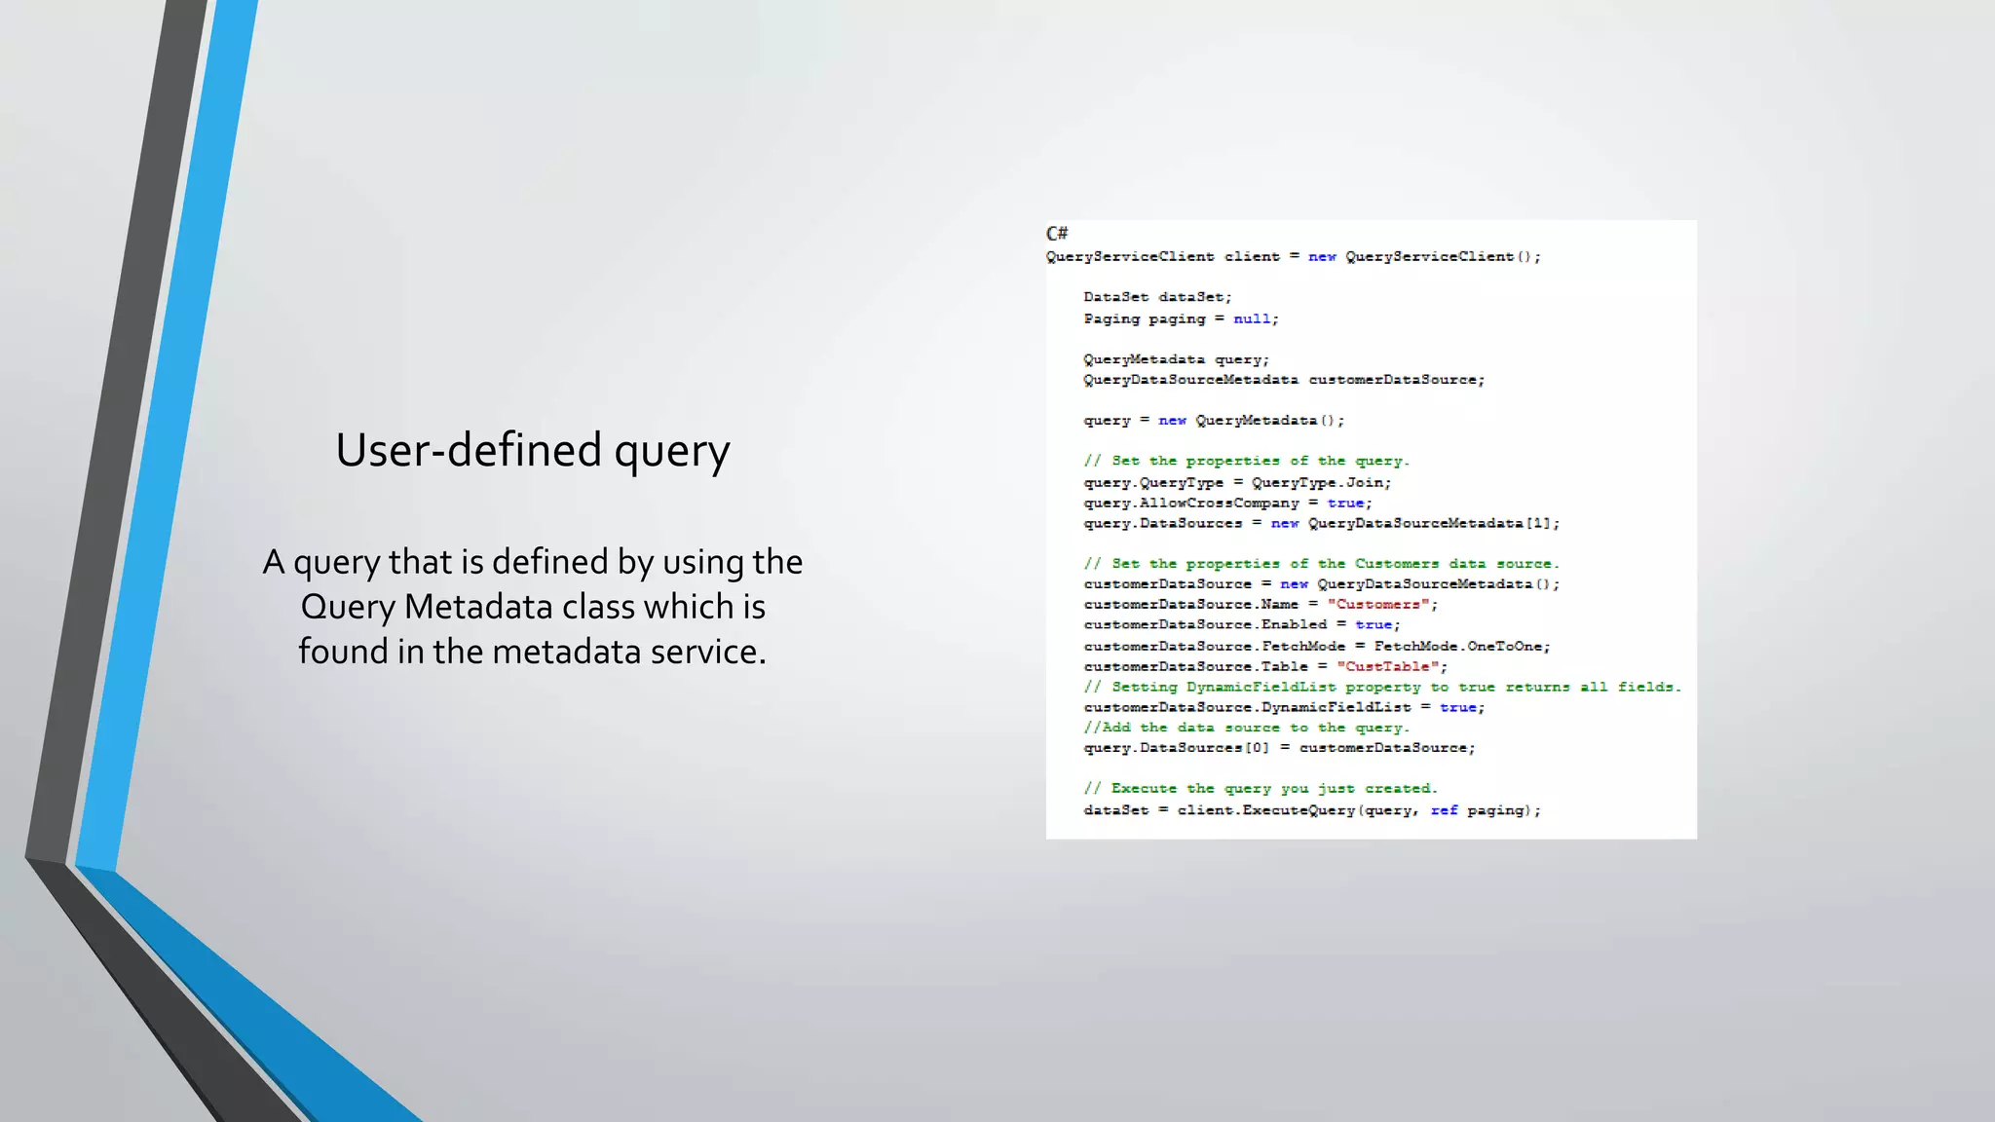The image size is (1995, 1122).
Task: Click the comment about DynamicFieldList returning all fields
Action: pos(1383,688)
